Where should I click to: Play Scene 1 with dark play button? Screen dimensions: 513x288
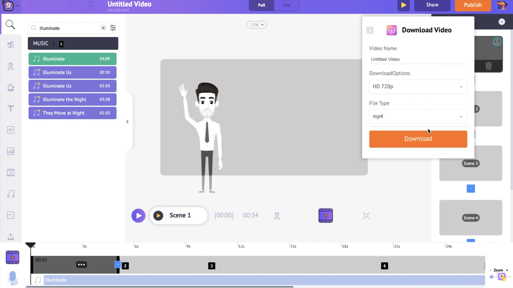click(x=158, y=215)
